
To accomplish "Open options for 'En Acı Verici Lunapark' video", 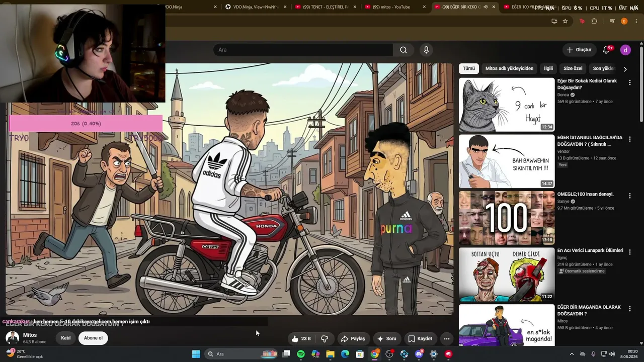I will click(629, 252).
